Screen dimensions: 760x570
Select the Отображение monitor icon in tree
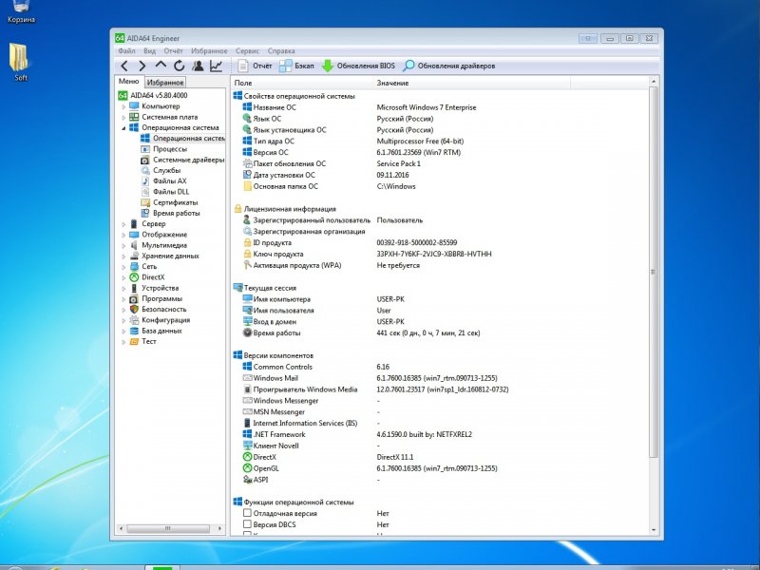(134, 235)
